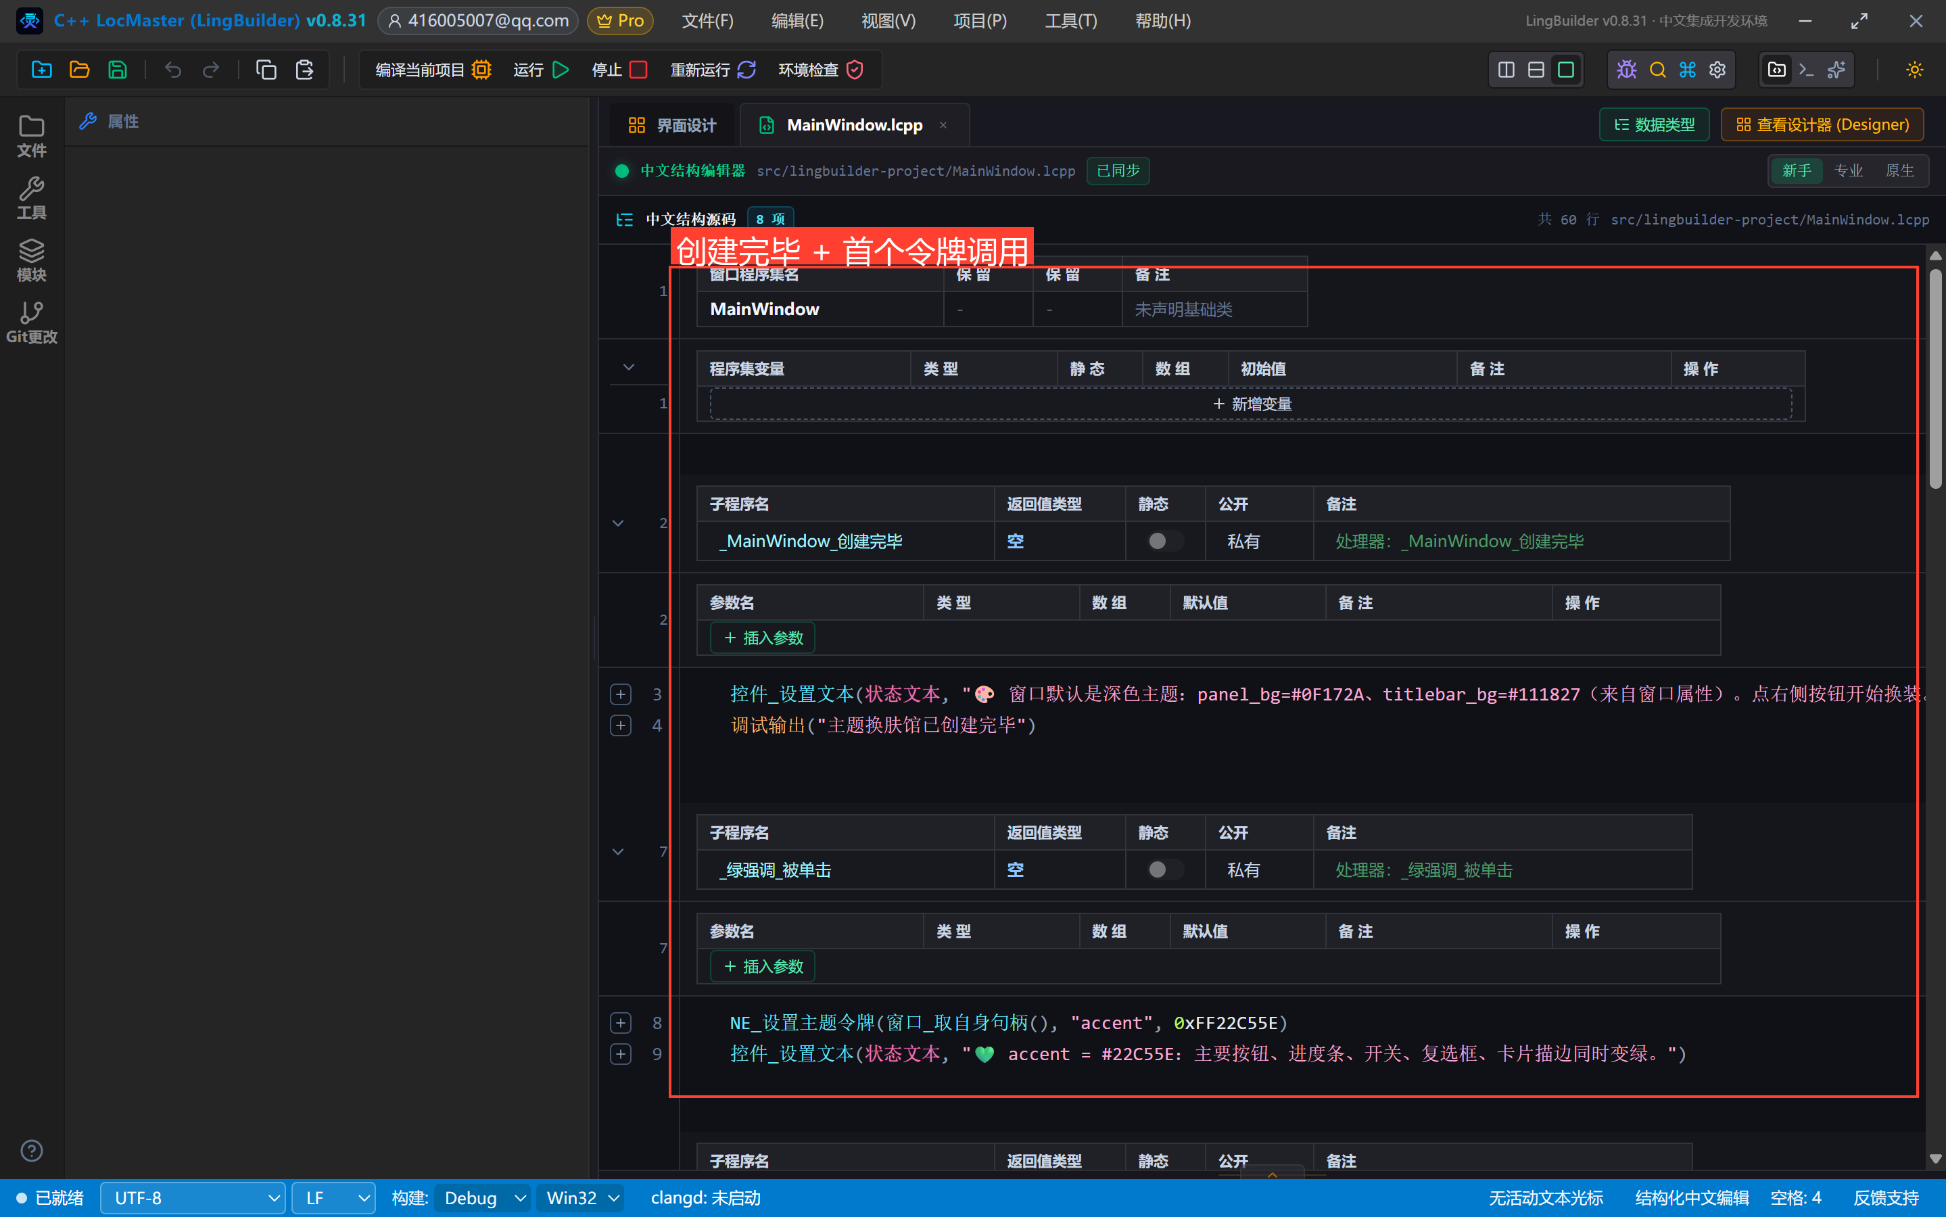Open the 模块 sidebar panel
Screen dimensions: 1946x1217
(31, 260)
